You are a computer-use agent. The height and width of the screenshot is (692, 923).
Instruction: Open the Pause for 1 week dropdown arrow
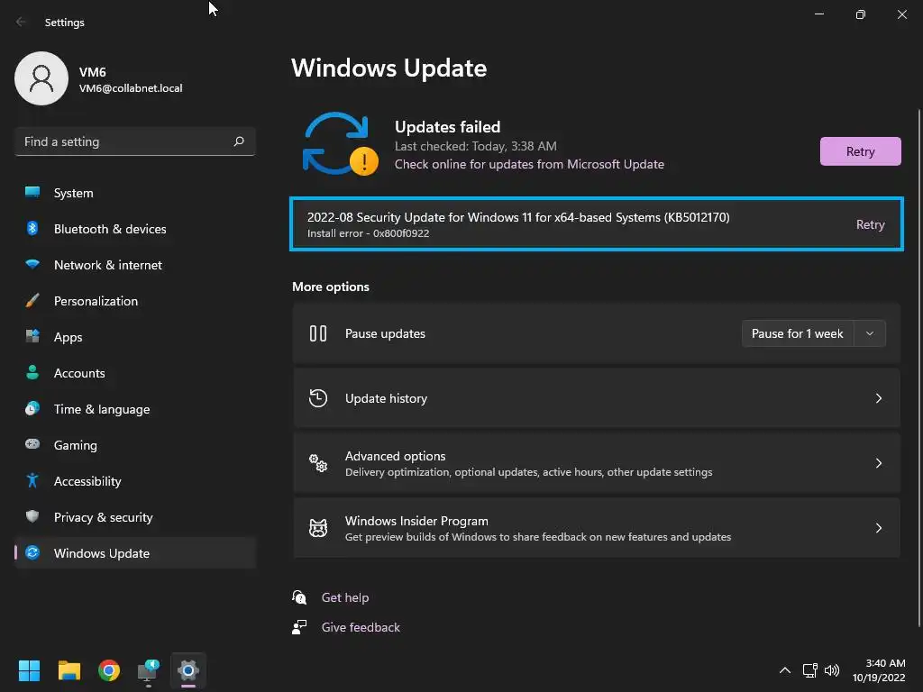870,333
